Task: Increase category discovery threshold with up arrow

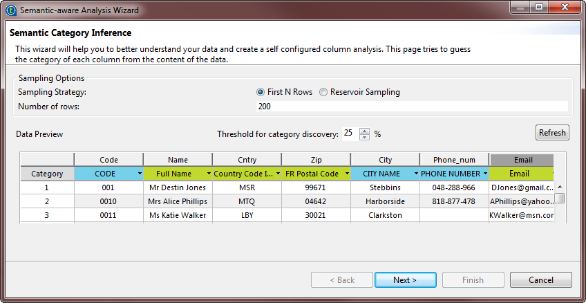Action: click(x=365, y=131)
